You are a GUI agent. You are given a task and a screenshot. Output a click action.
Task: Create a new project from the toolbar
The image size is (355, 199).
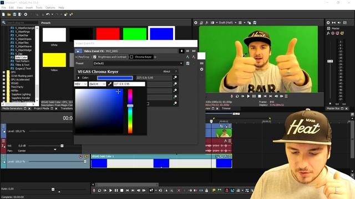coord(3,14)
